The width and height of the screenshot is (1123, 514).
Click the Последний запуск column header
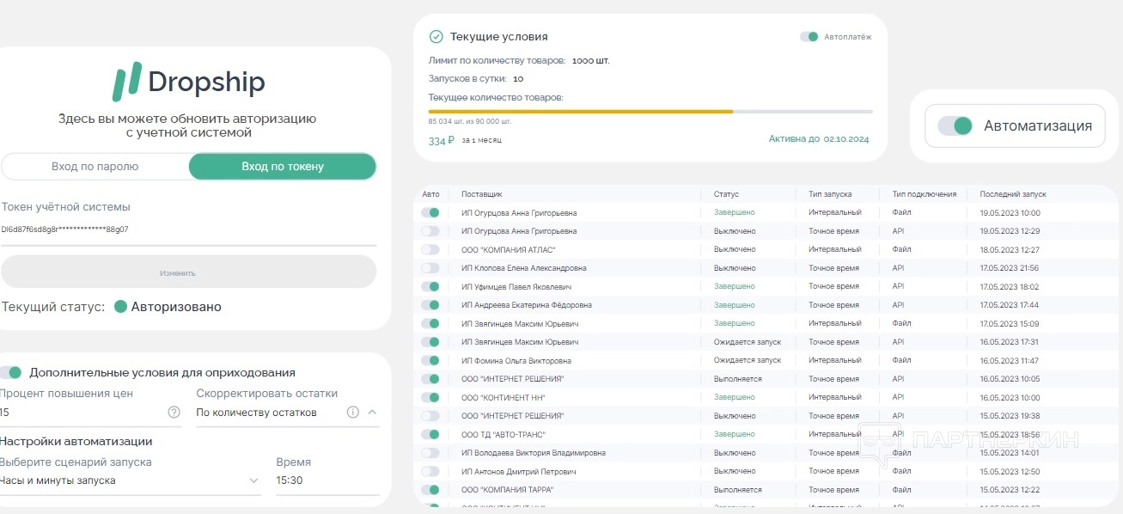(1013, 194)
